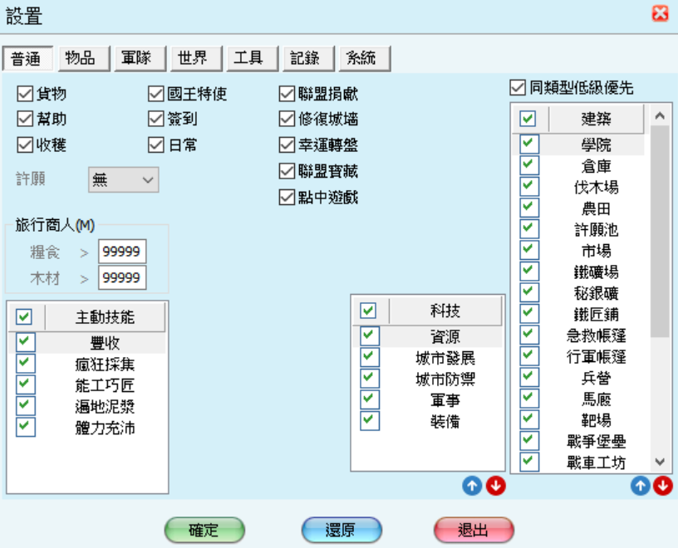Select 鐵匠鋪 row in building list
678x548 pixels.
click(x=578, y=314)
